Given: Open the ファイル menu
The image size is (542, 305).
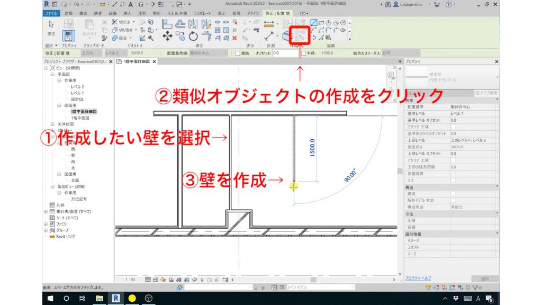Looking at the screenshot, I should click(50, 13).
